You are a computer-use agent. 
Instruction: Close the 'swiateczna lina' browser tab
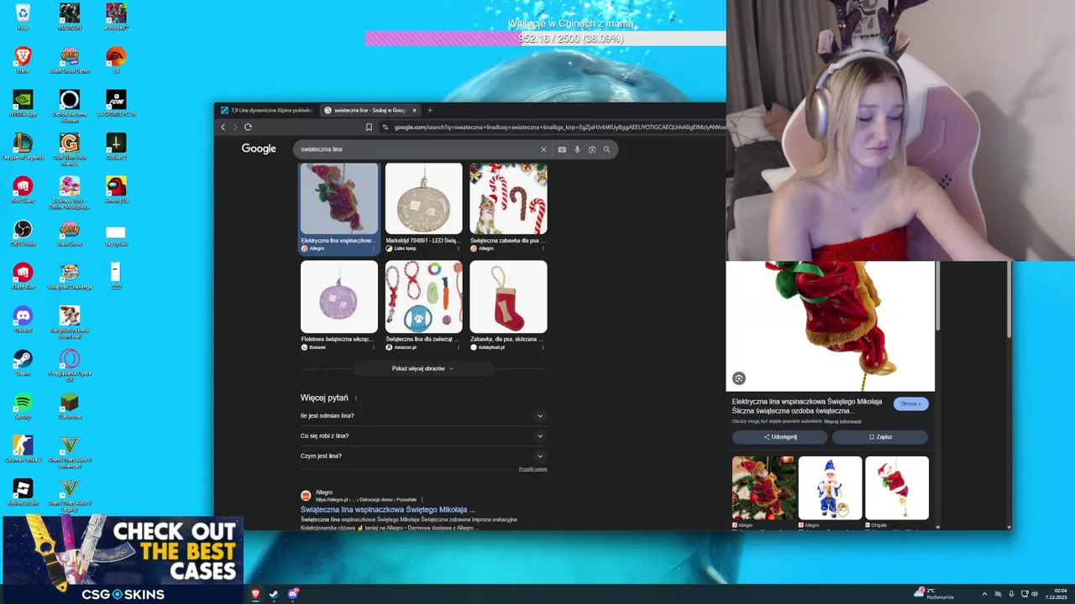coord(414,110)
